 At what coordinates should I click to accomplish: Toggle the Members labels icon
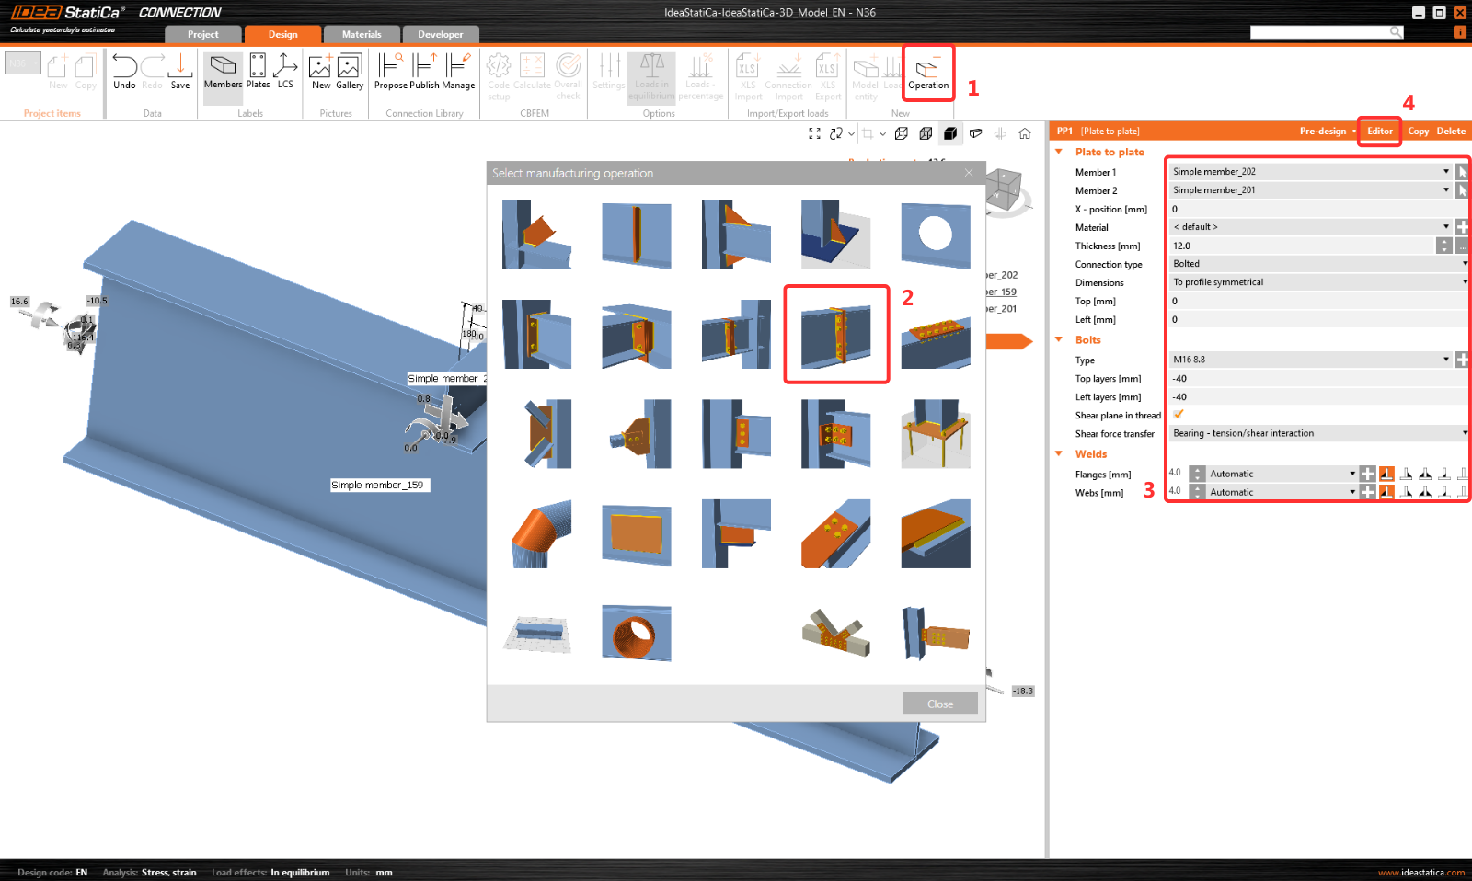(223, 72)
